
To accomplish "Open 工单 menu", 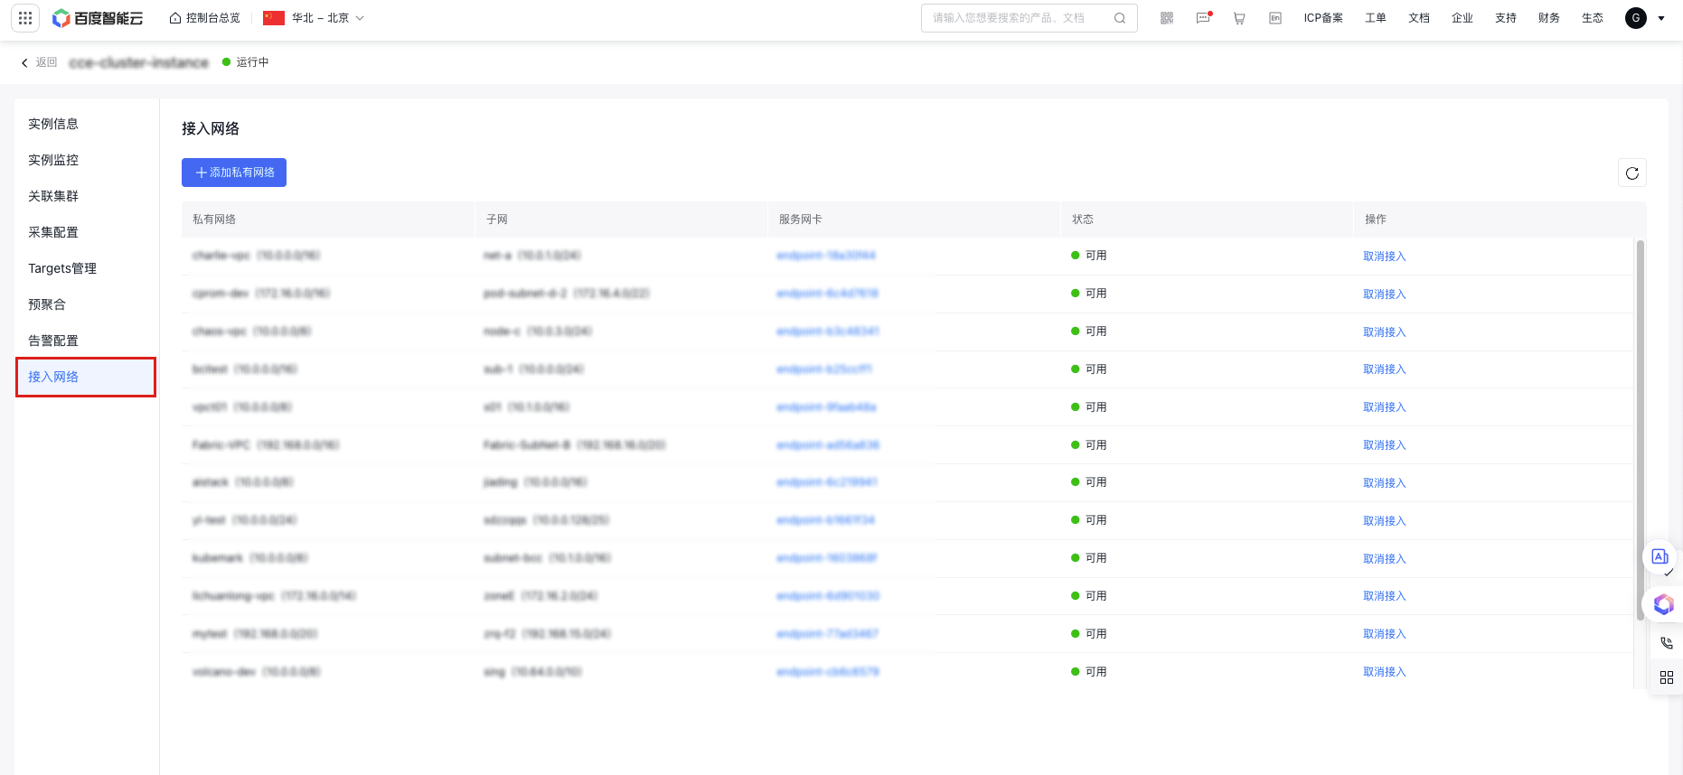I will coord(1376,18).
